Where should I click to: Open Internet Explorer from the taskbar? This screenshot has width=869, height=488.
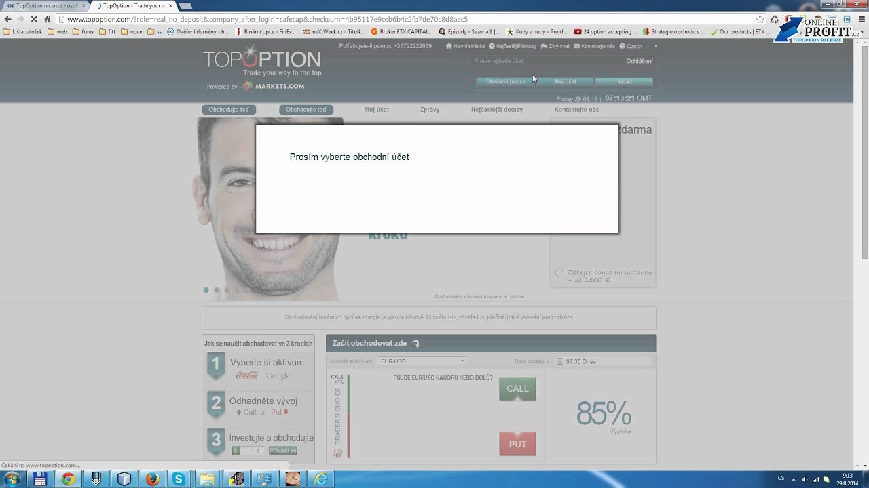point(320,479)
